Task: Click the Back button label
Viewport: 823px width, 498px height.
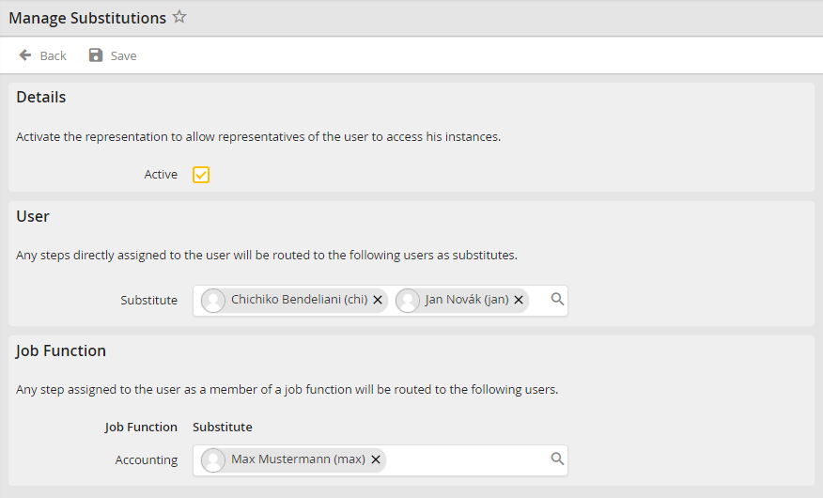Action: click(x=53, y=56)
